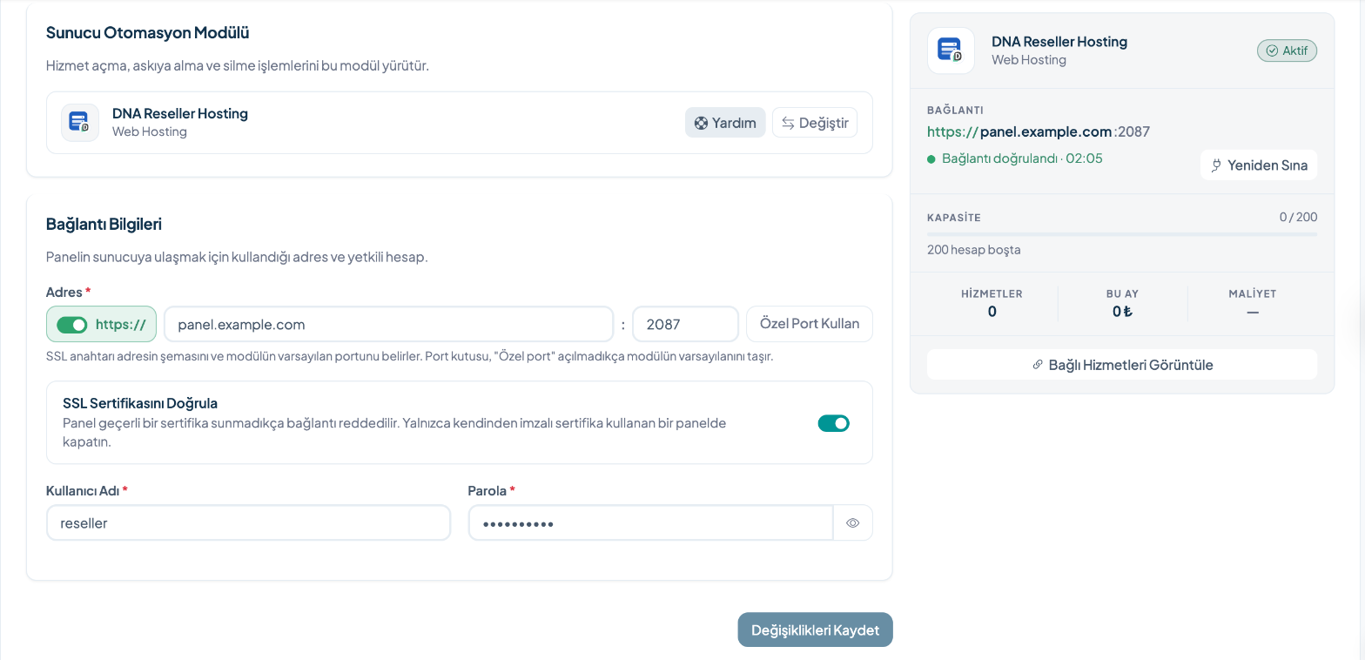Disable the SSL Sertifikasını Doğrula switch
This screenshot has height=660, width=1365.
833,423
